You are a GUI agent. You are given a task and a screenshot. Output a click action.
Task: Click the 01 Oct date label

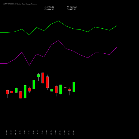tap(6, 133)
